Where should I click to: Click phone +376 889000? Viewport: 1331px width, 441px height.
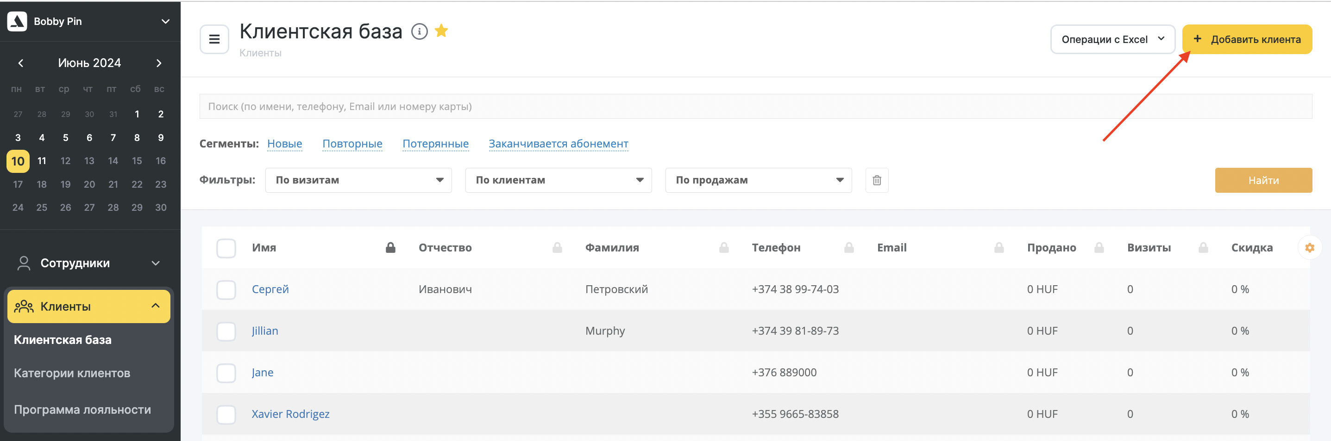[784, 373]
